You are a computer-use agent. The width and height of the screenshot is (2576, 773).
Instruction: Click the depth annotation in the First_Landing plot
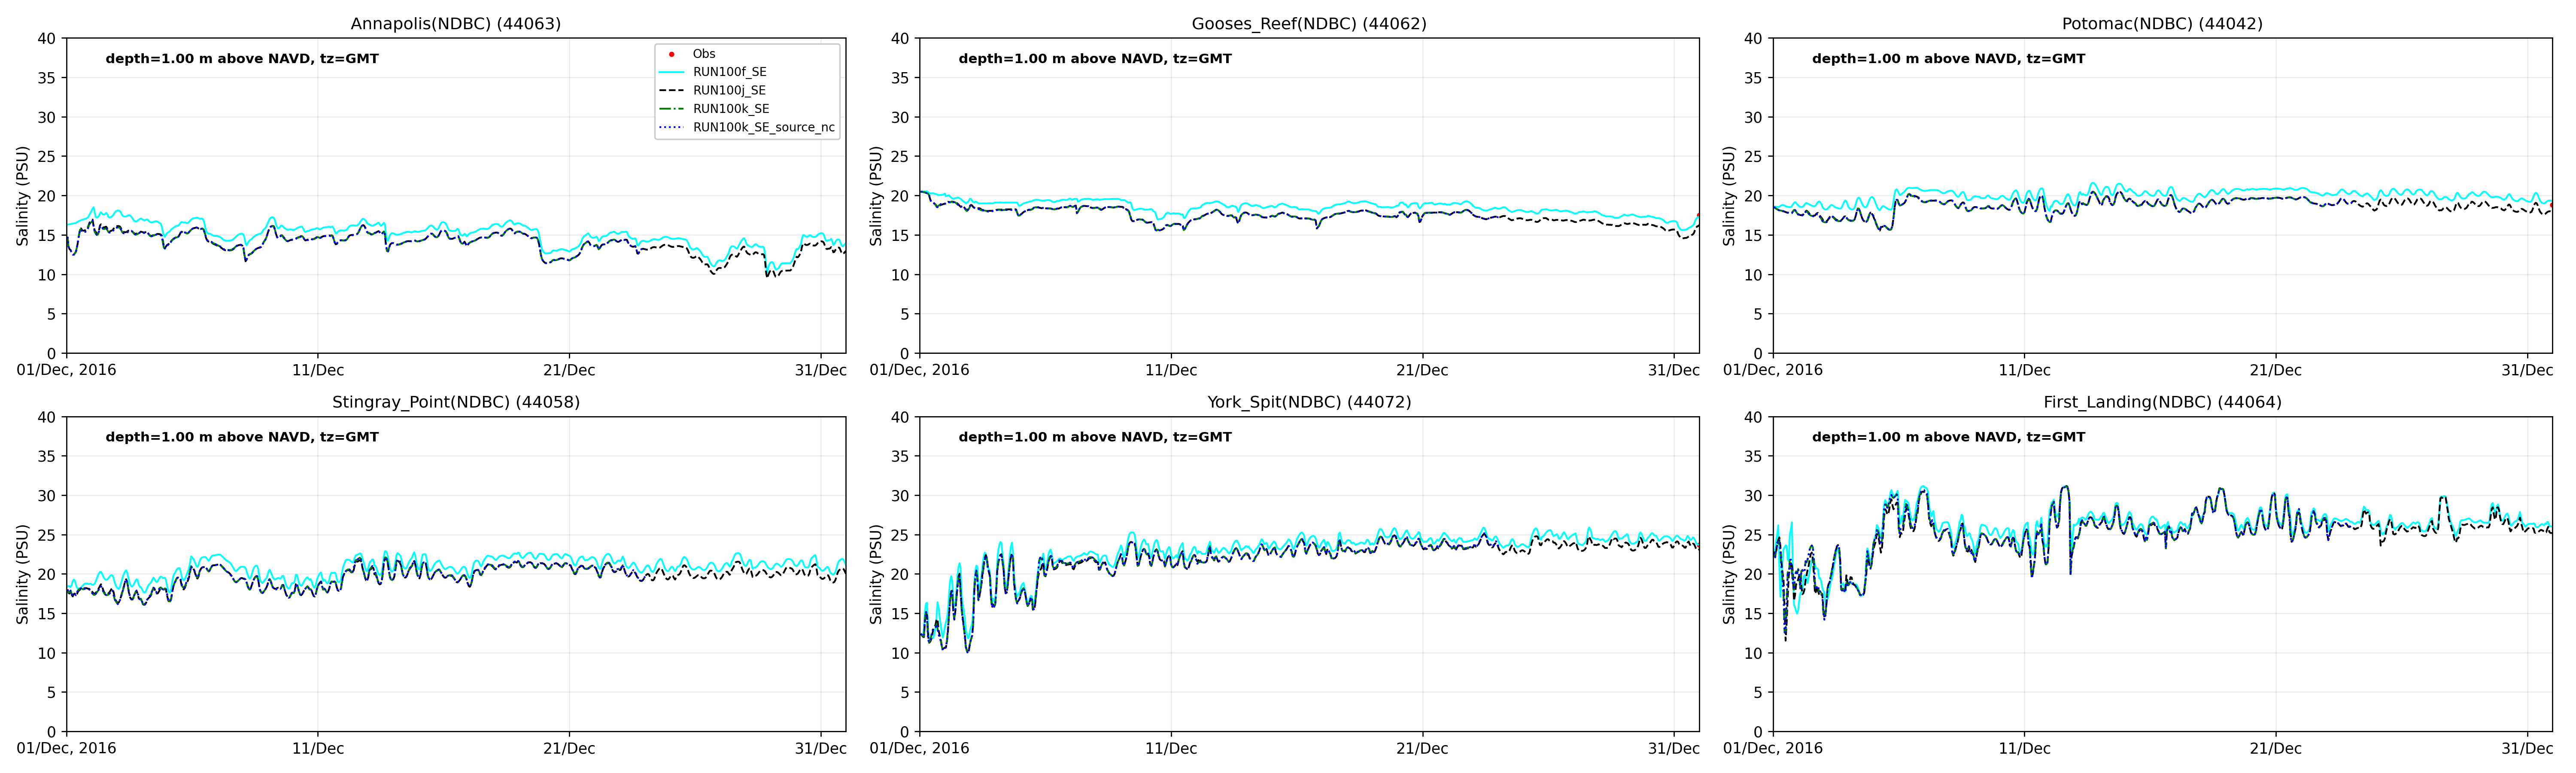click(x=1949, y=437)
